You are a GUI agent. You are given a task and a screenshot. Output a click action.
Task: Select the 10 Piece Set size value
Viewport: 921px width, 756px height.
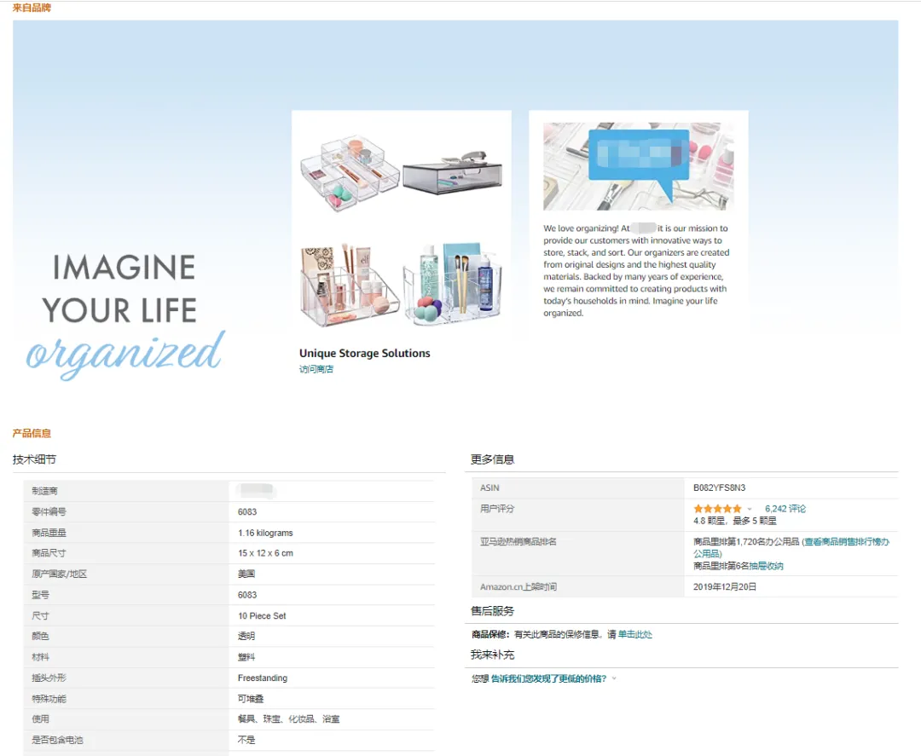(262, 615)
